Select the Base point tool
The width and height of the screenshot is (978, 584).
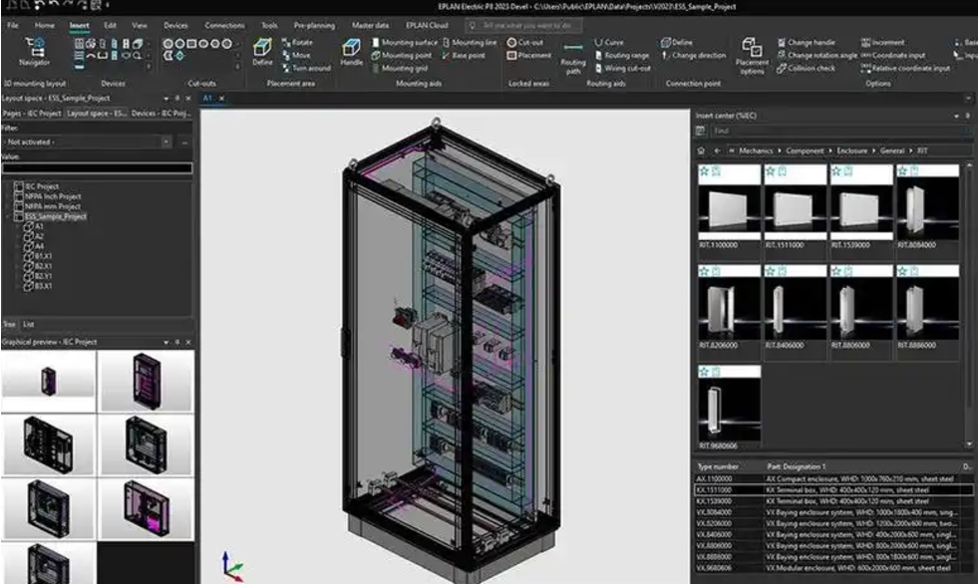464,56
